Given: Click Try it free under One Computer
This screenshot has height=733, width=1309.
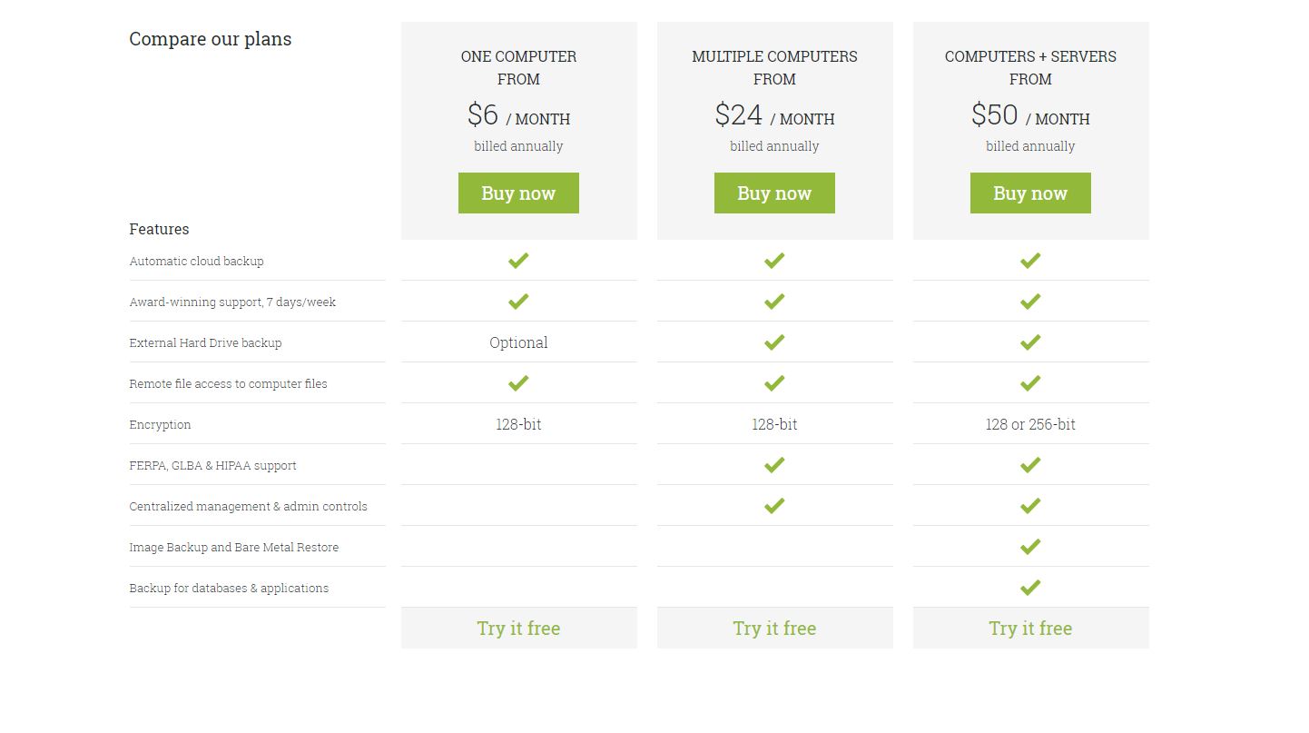Looking at the screenshot, I should click(518, 628).
